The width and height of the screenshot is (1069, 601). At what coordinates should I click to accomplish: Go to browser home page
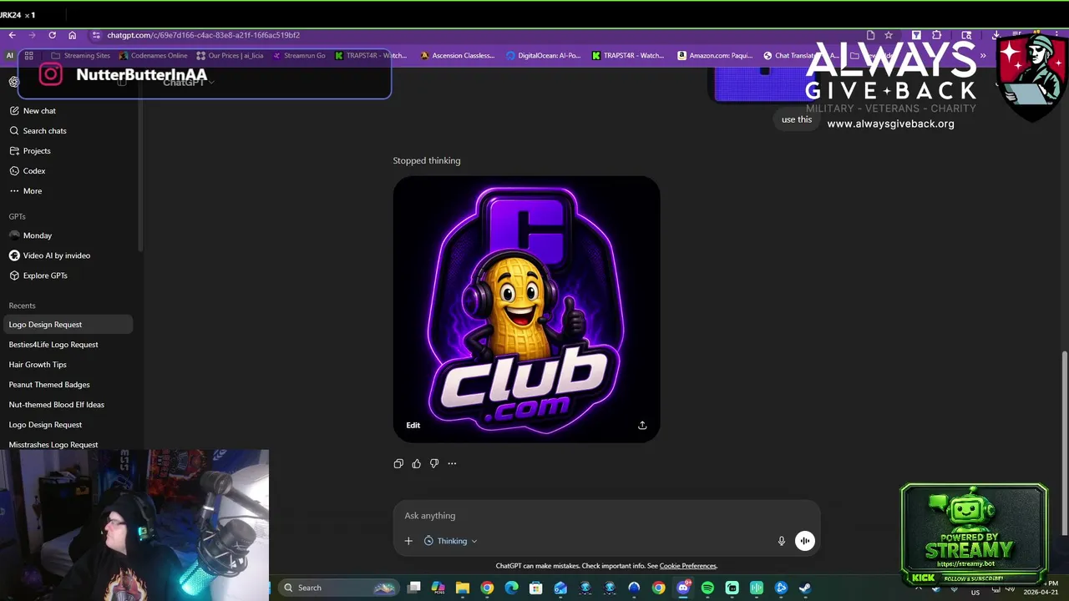tap(72, 35)
